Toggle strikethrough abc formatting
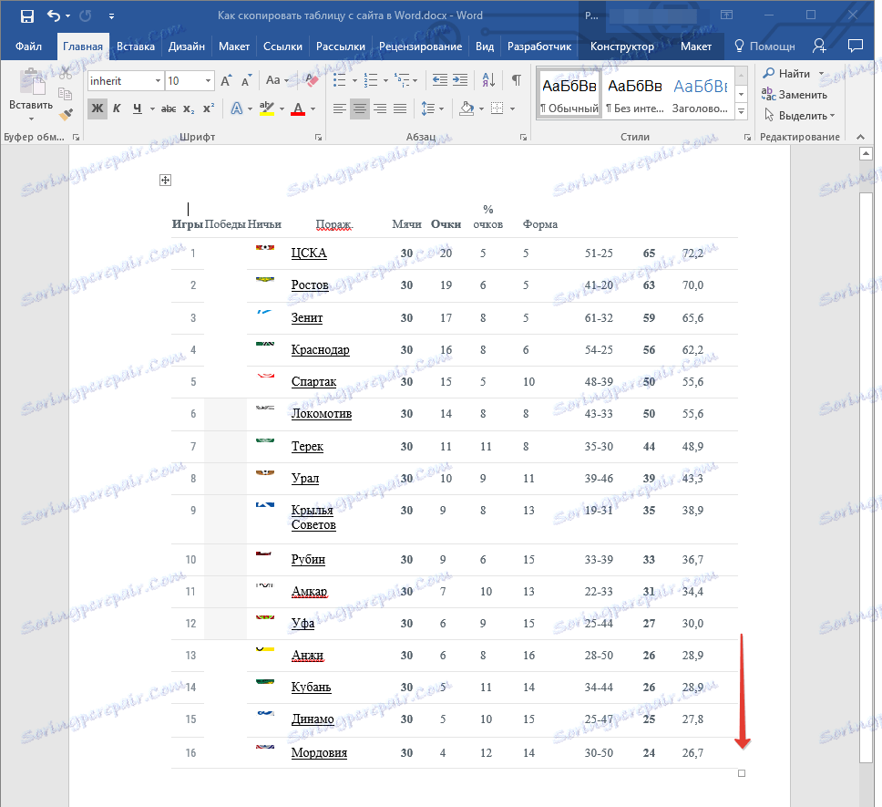The height and width of the screenshot is (807, 882). pyautogui.click(x=169, y=109)
